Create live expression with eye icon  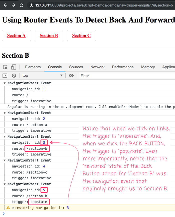[x=71, y=75]
